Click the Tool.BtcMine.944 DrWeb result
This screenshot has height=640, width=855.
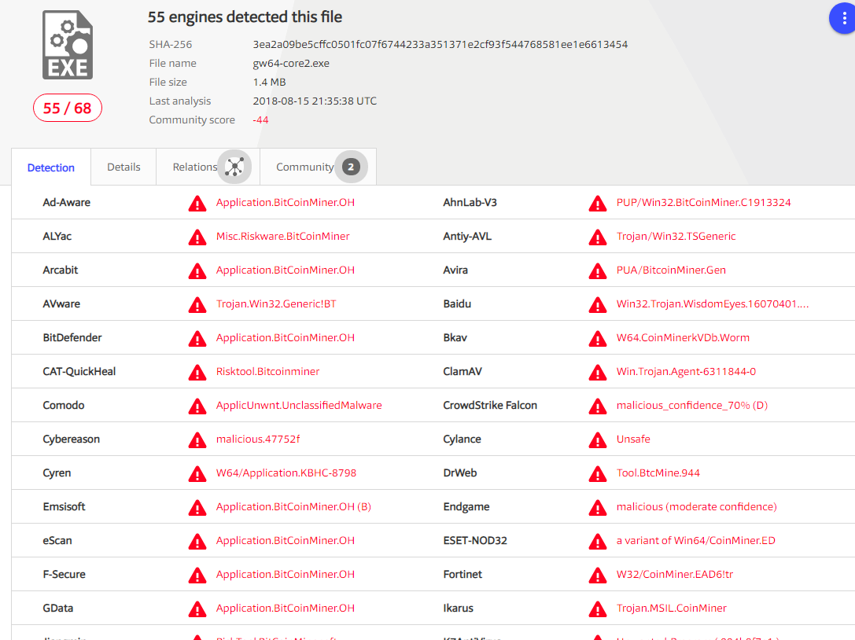tap(658, 473)
